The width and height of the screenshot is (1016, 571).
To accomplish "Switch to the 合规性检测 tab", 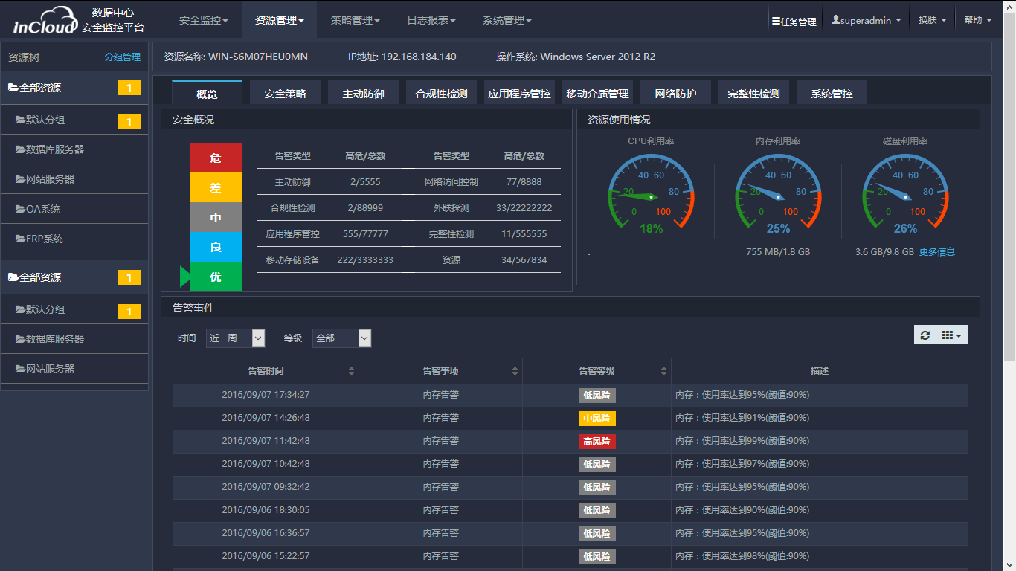I will click(x=441, y=93).
